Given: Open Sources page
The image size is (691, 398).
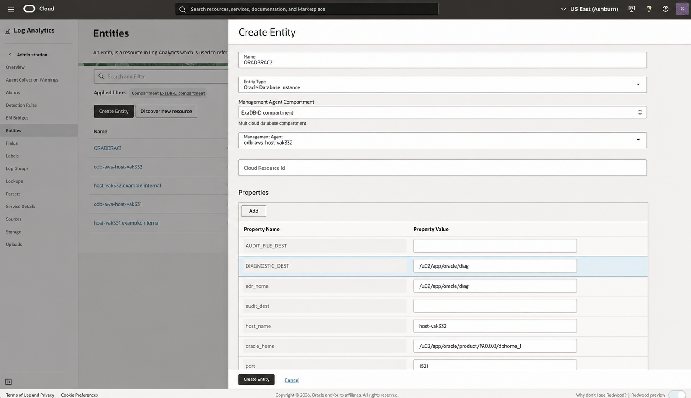Looking at the screenshot, I should pyautogui.click(x=13, y=219).
